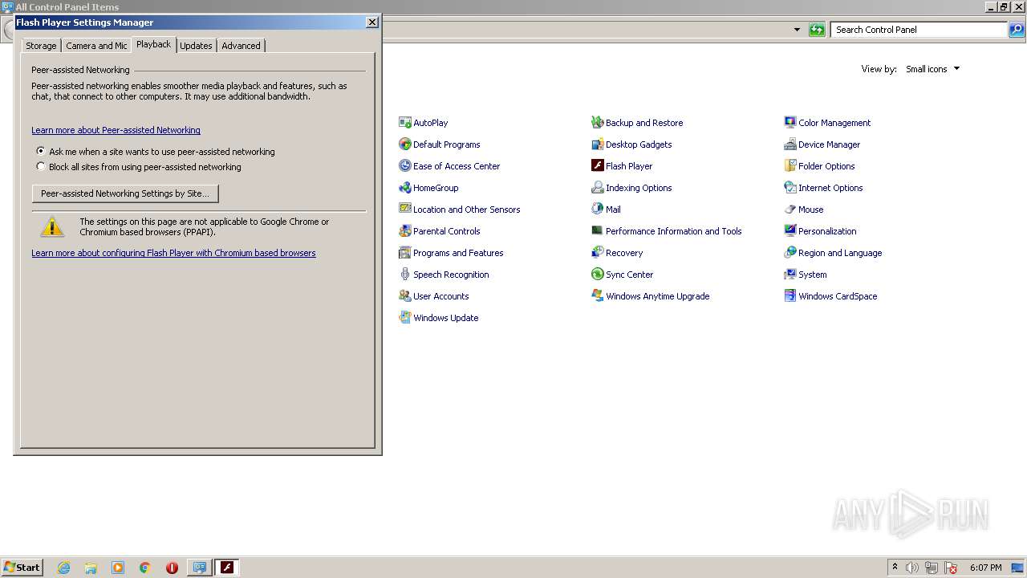1027x578 pixels.
Task: Open the System icon
Action: tap(805, 275)
